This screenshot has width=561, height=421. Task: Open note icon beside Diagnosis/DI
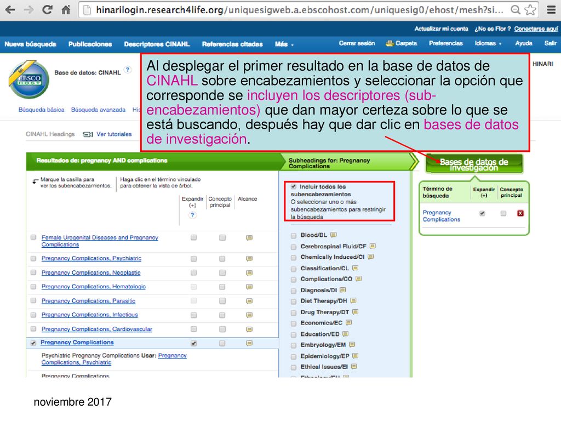pyautogui.click(x=343, y=289)
